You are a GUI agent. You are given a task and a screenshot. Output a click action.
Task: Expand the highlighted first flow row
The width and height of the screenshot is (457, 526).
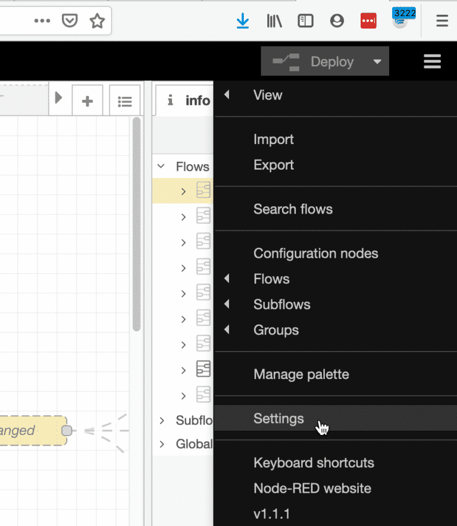[183, 191]
